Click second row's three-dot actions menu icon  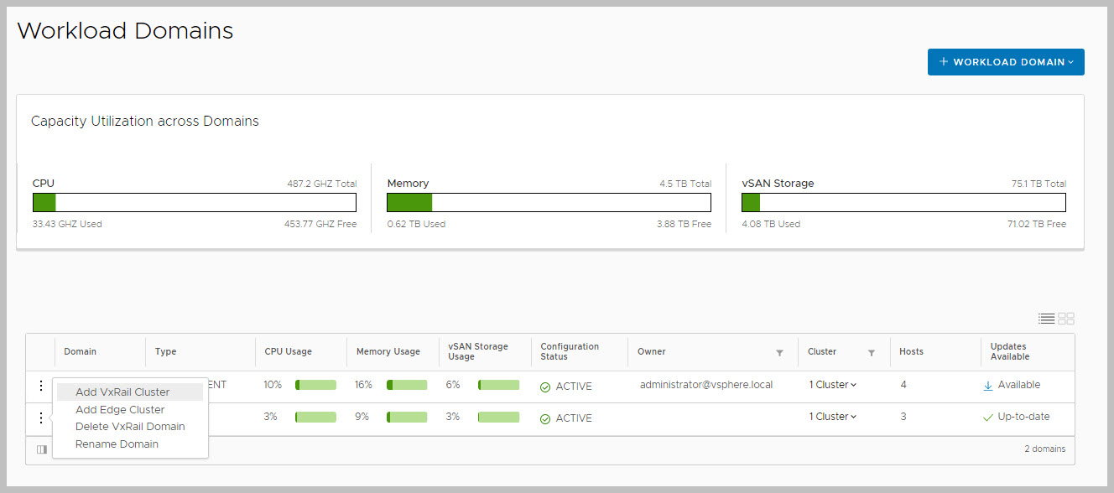coord(40,418)
